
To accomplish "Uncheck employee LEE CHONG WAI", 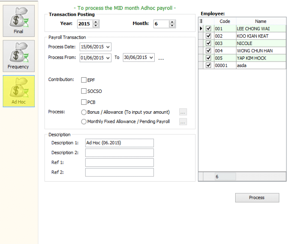I will (208, 29).
